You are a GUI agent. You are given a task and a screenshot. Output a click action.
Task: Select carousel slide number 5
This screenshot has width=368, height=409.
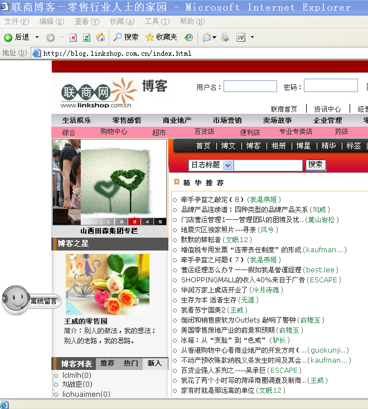[x=160, y=222]
